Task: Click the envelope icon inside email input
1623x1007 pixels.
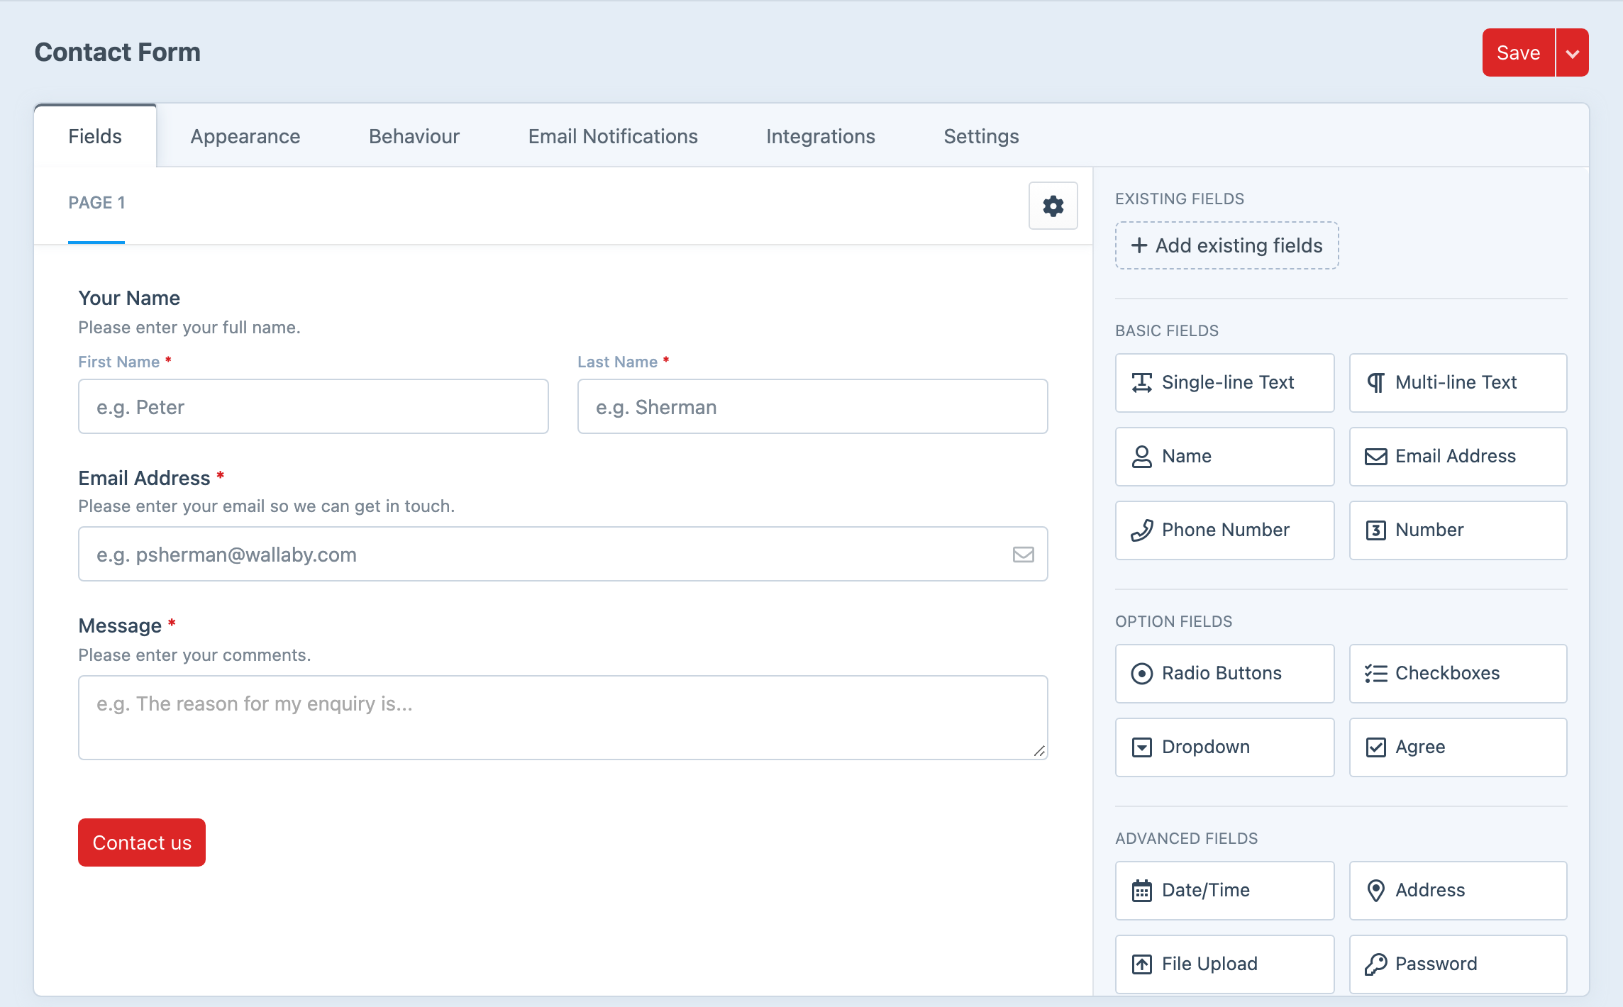Action: pyautogui.click(x=1023, y=555)
